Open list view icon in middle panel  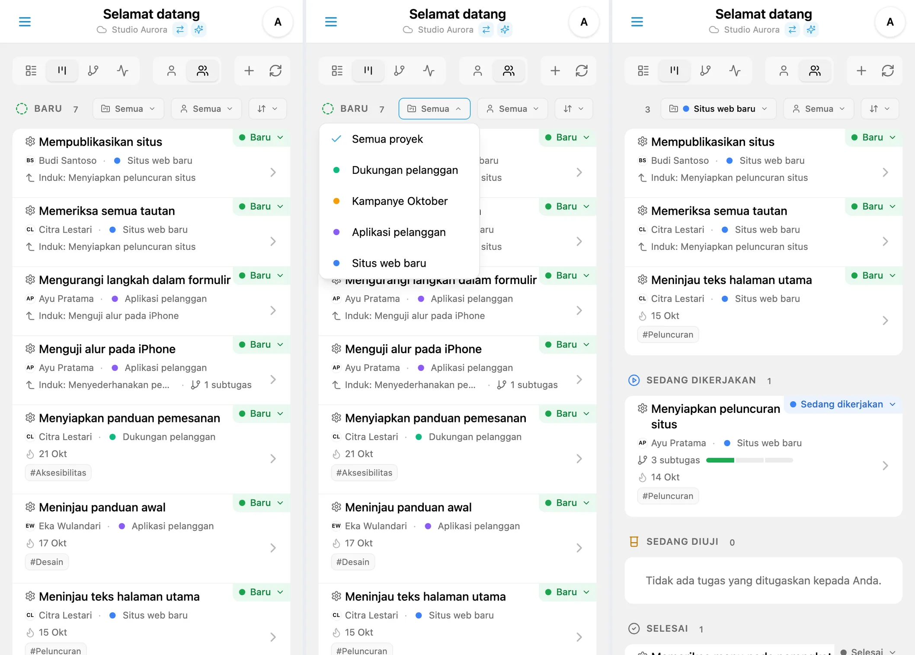(x=337, y=70)
